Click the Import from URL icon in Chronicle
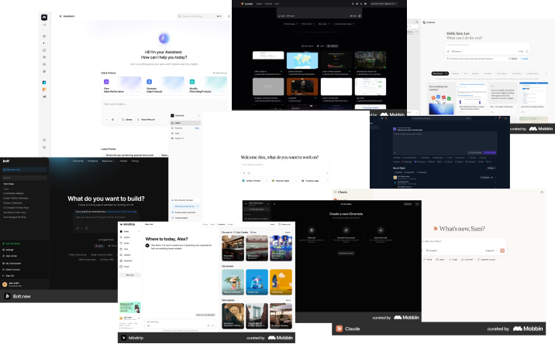Screen dimensions: 555x344 pos(381,230)
